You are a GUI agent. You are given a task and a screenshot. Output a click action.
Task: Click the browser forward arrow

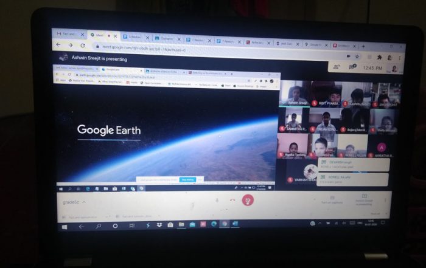(71, 45)
